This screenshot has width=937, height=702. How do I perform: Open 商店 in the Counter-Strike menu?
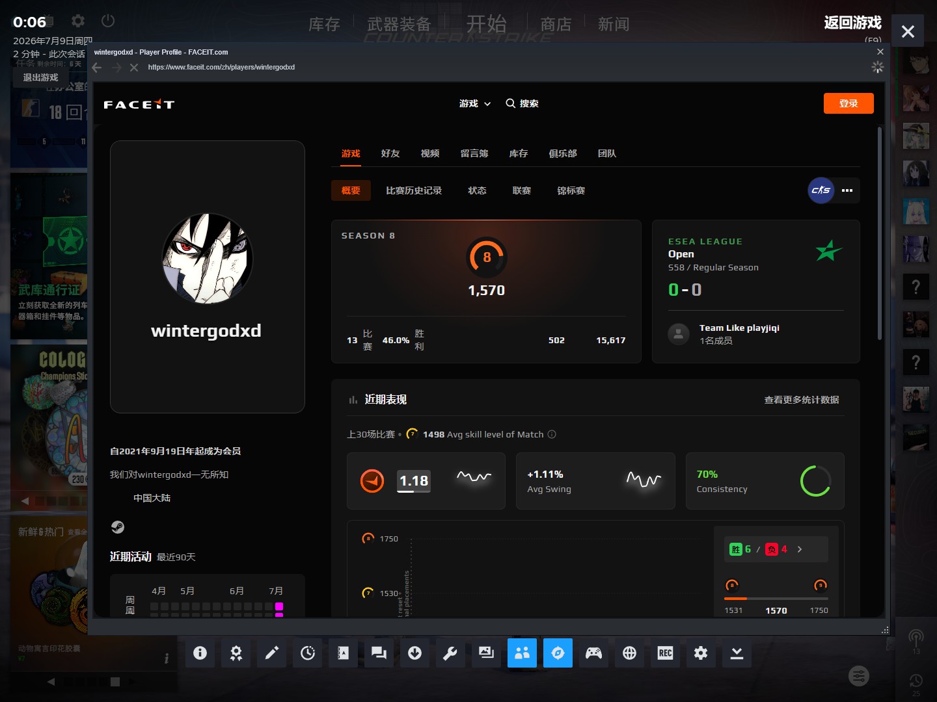pyautogui.click(x=556, y=24)
